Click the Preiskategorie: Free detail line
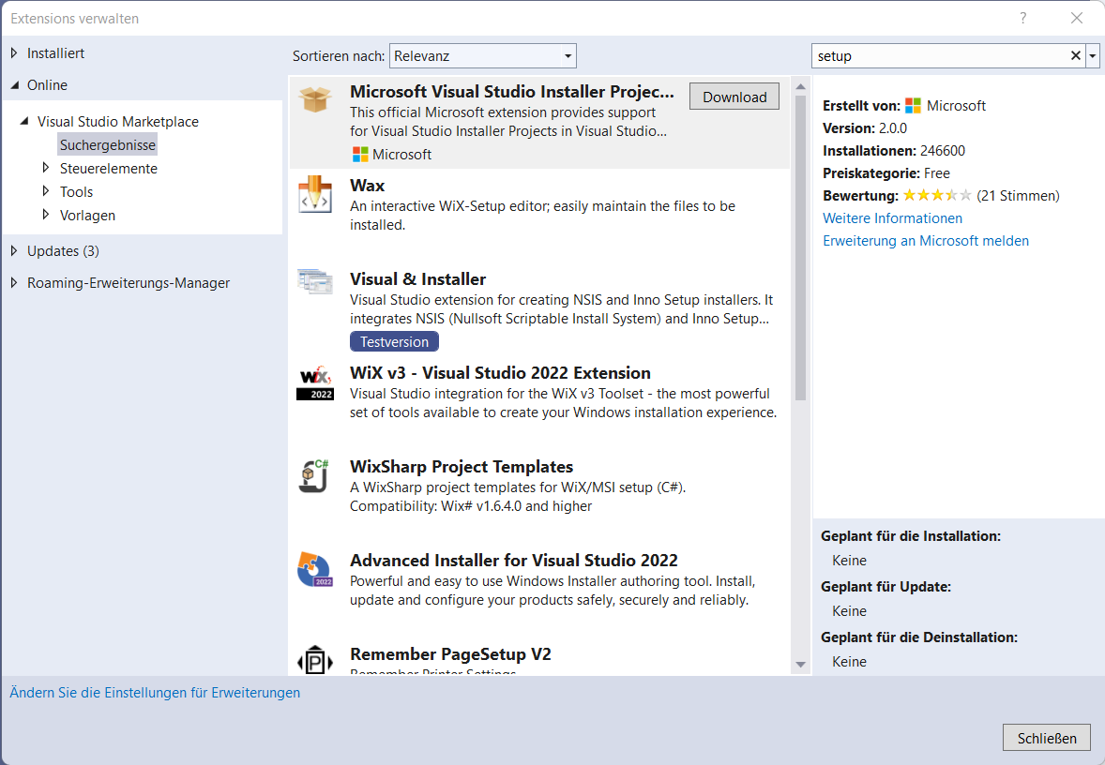Screen dimensions: 1105x765 coord(886,173)
